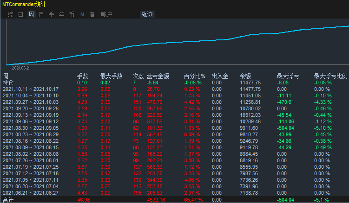The image size is (349, 203).
Task: Select week row 2021.06.28 ~ 2021.07.04
Action: [175, 186]
